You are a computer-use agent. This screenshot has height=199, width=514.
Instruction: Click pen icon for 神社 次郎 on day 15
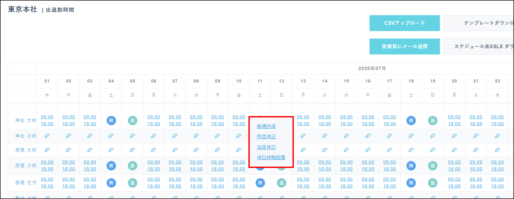coord(346,136)
